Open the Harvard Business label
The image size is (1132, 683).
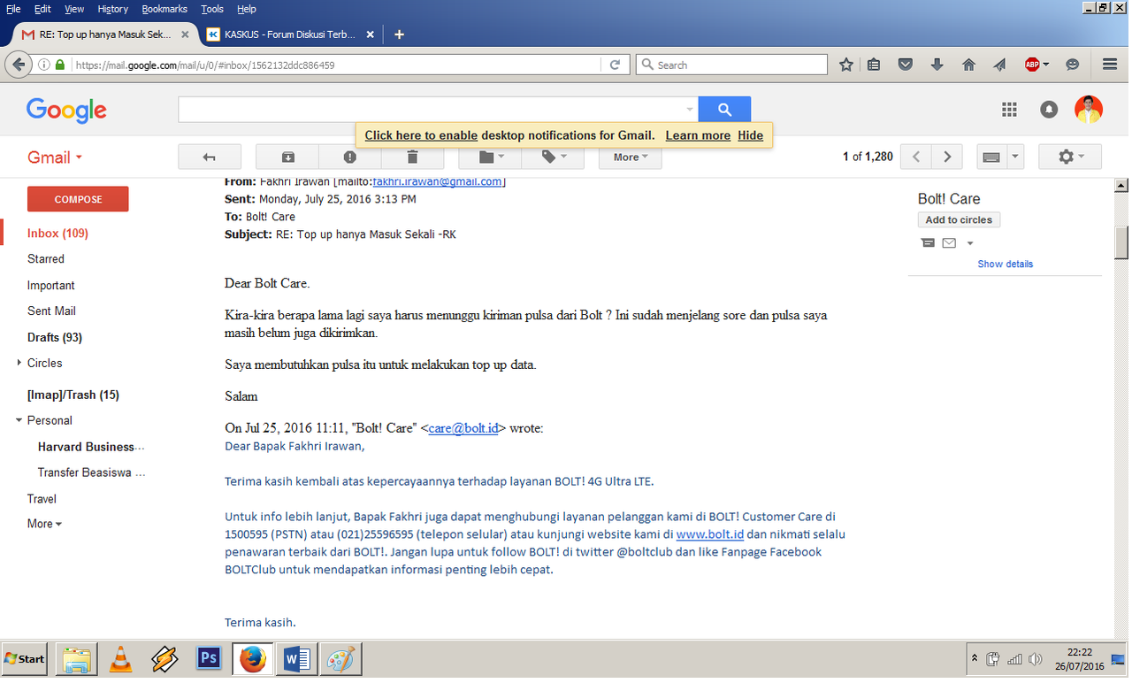tap(90, 447)
